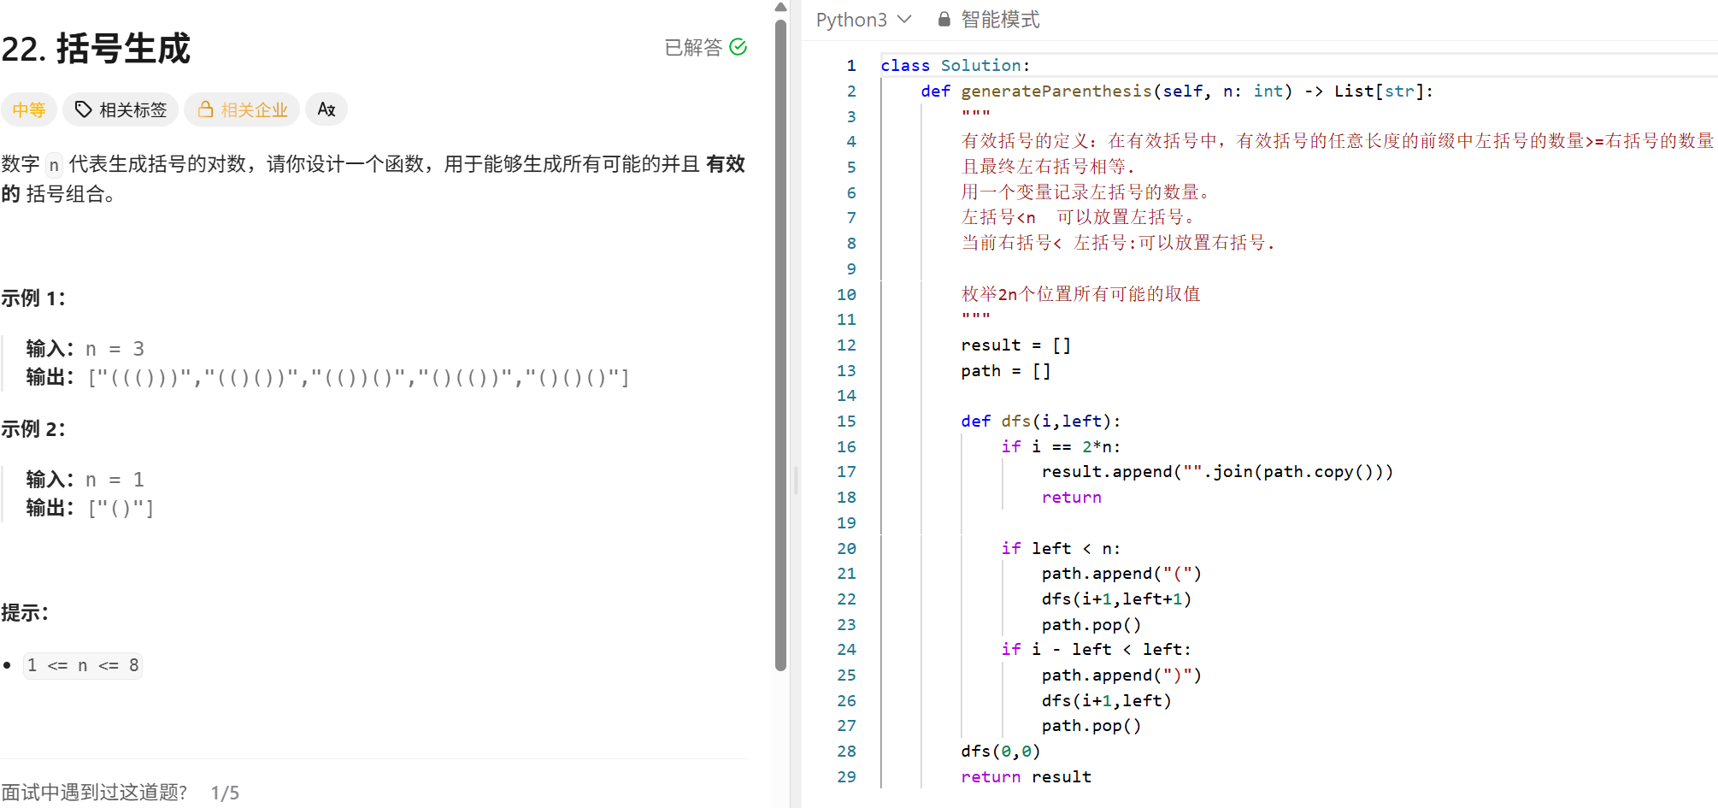Open the 相关企业 related companies button
1718x808 pixels.
(242, 109)
